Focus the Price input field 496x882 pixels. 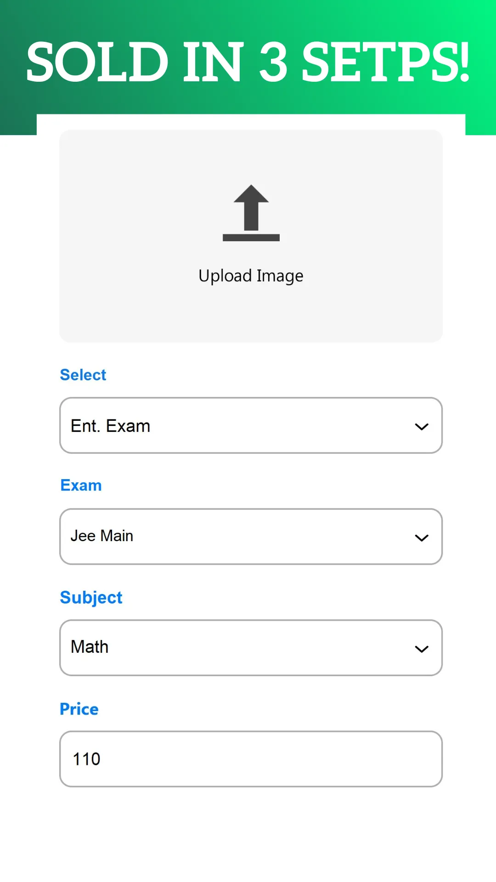tap(251, 759)
